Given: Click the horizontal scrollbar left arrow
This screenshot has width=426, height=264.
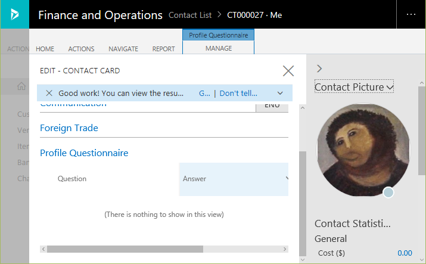Looking at the screenshot, I should click(43, 249).
